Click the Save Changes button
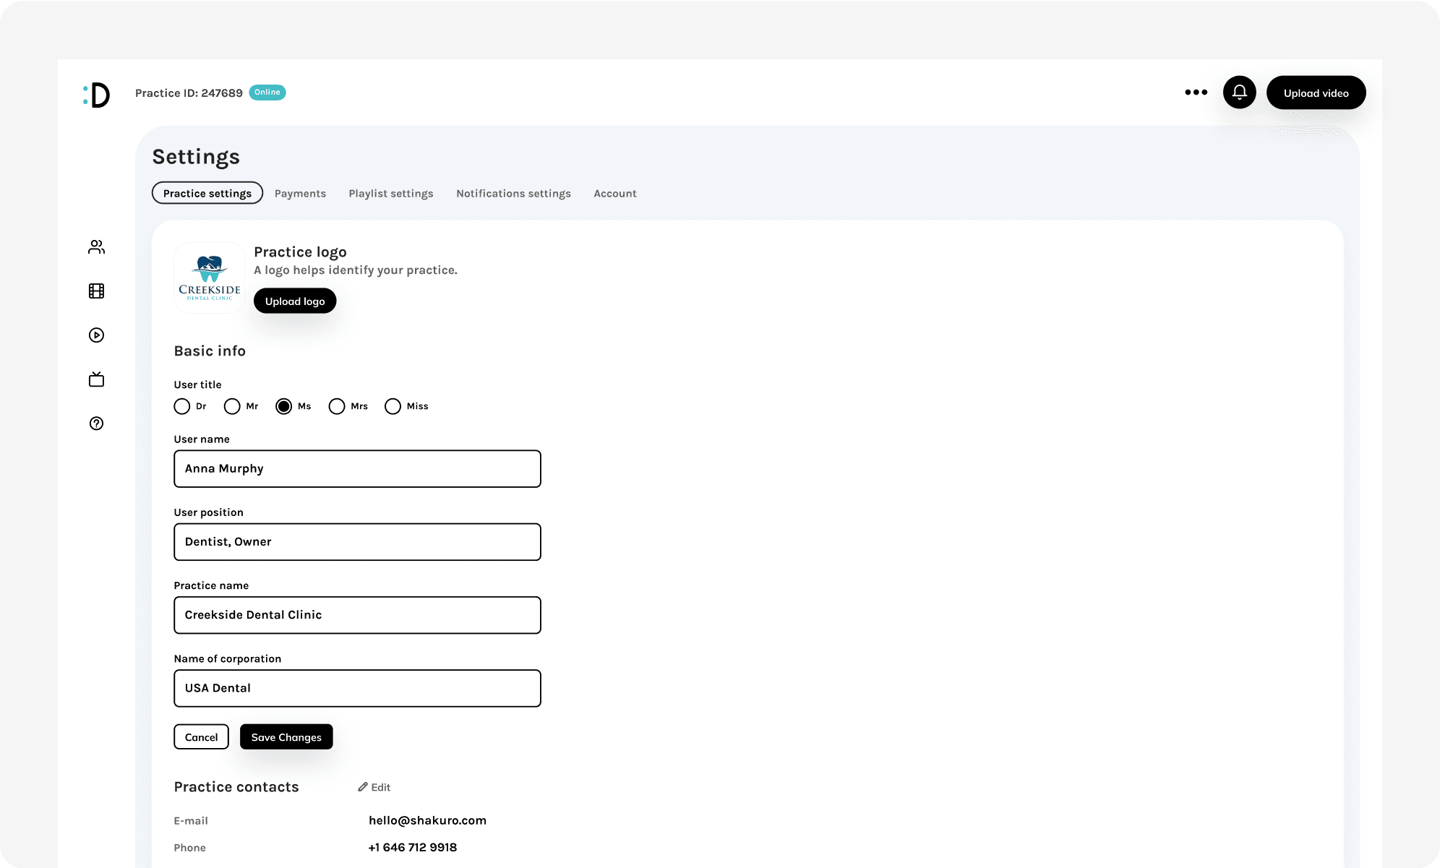 pos(286,736)
